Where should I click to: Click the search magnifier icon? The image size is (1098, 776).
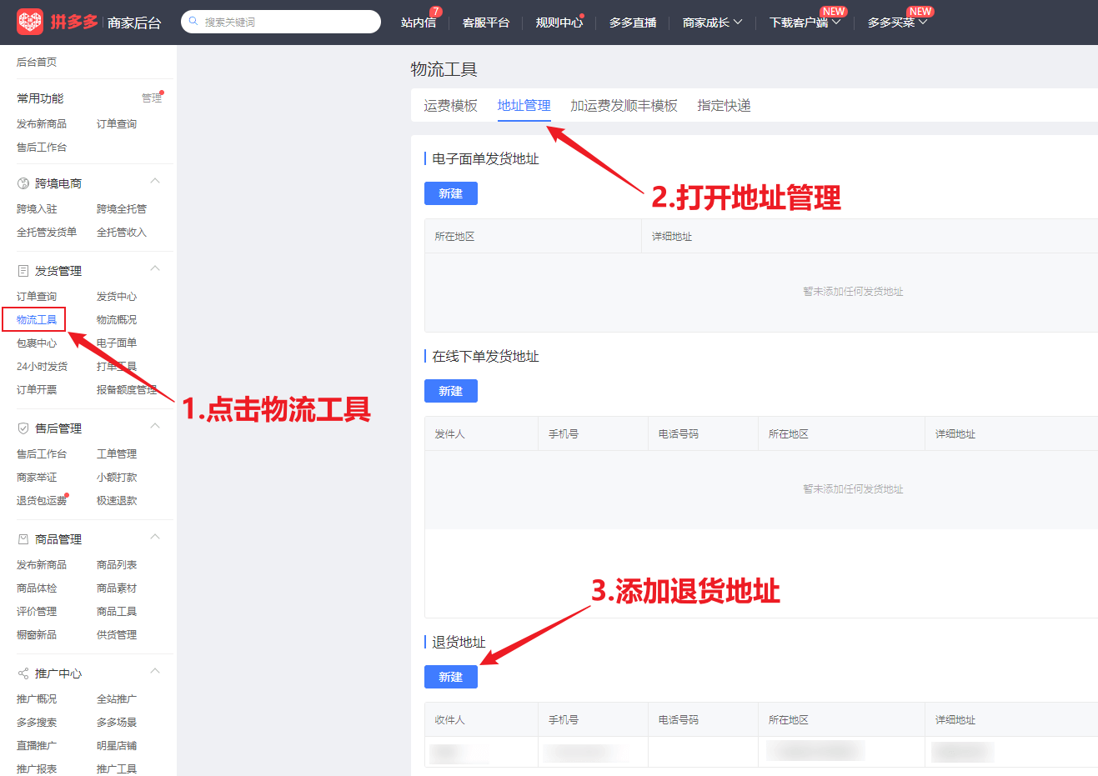point(193,22)
